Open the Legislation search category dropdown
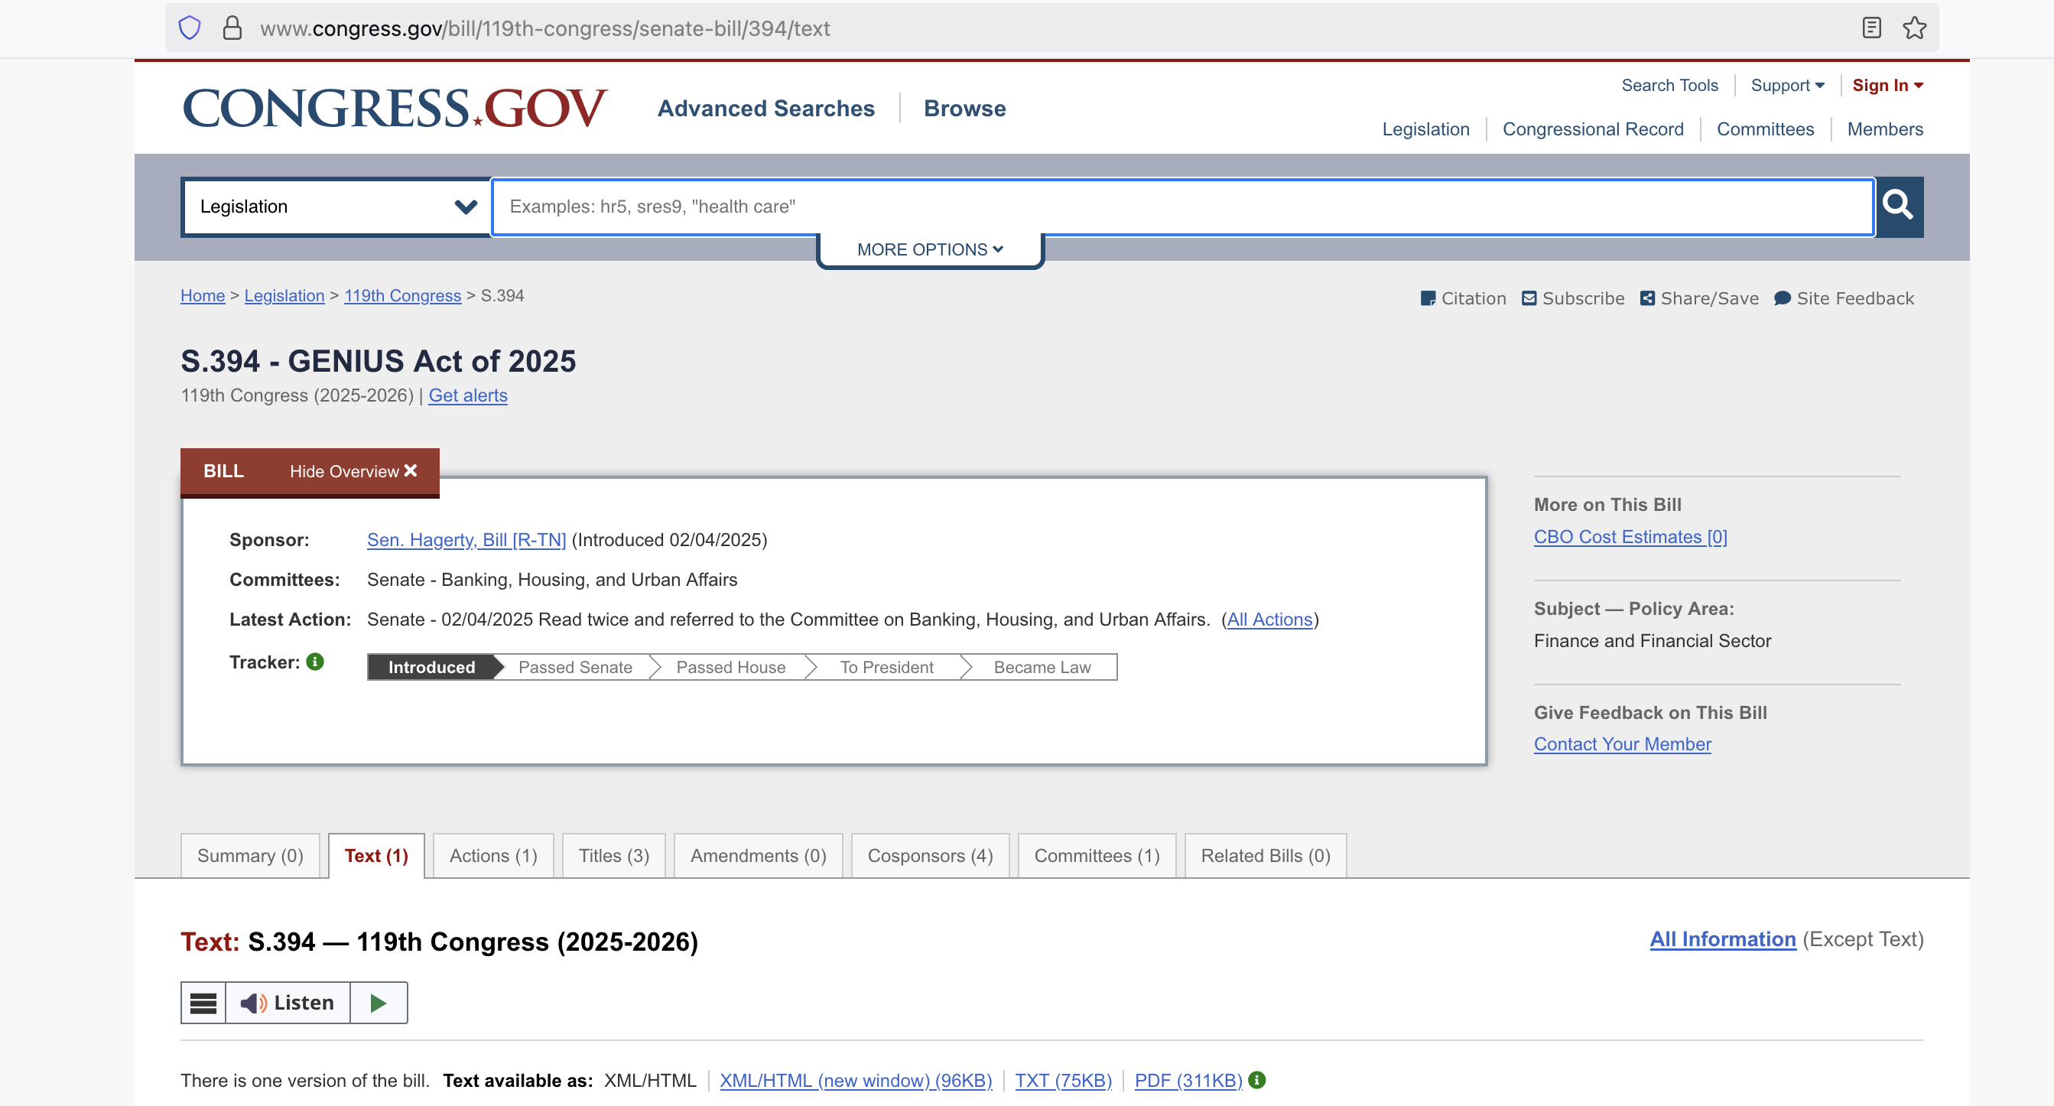The image size is (2054, 1106). pyautogui.click(x=336, y=207)
